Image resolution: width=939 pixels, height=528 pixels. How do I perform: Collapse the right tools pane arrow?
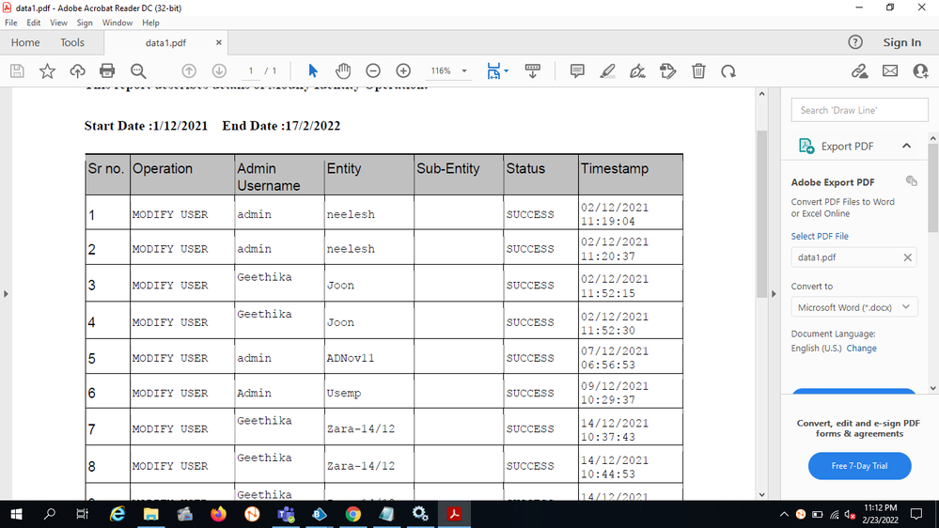[774, 294]
